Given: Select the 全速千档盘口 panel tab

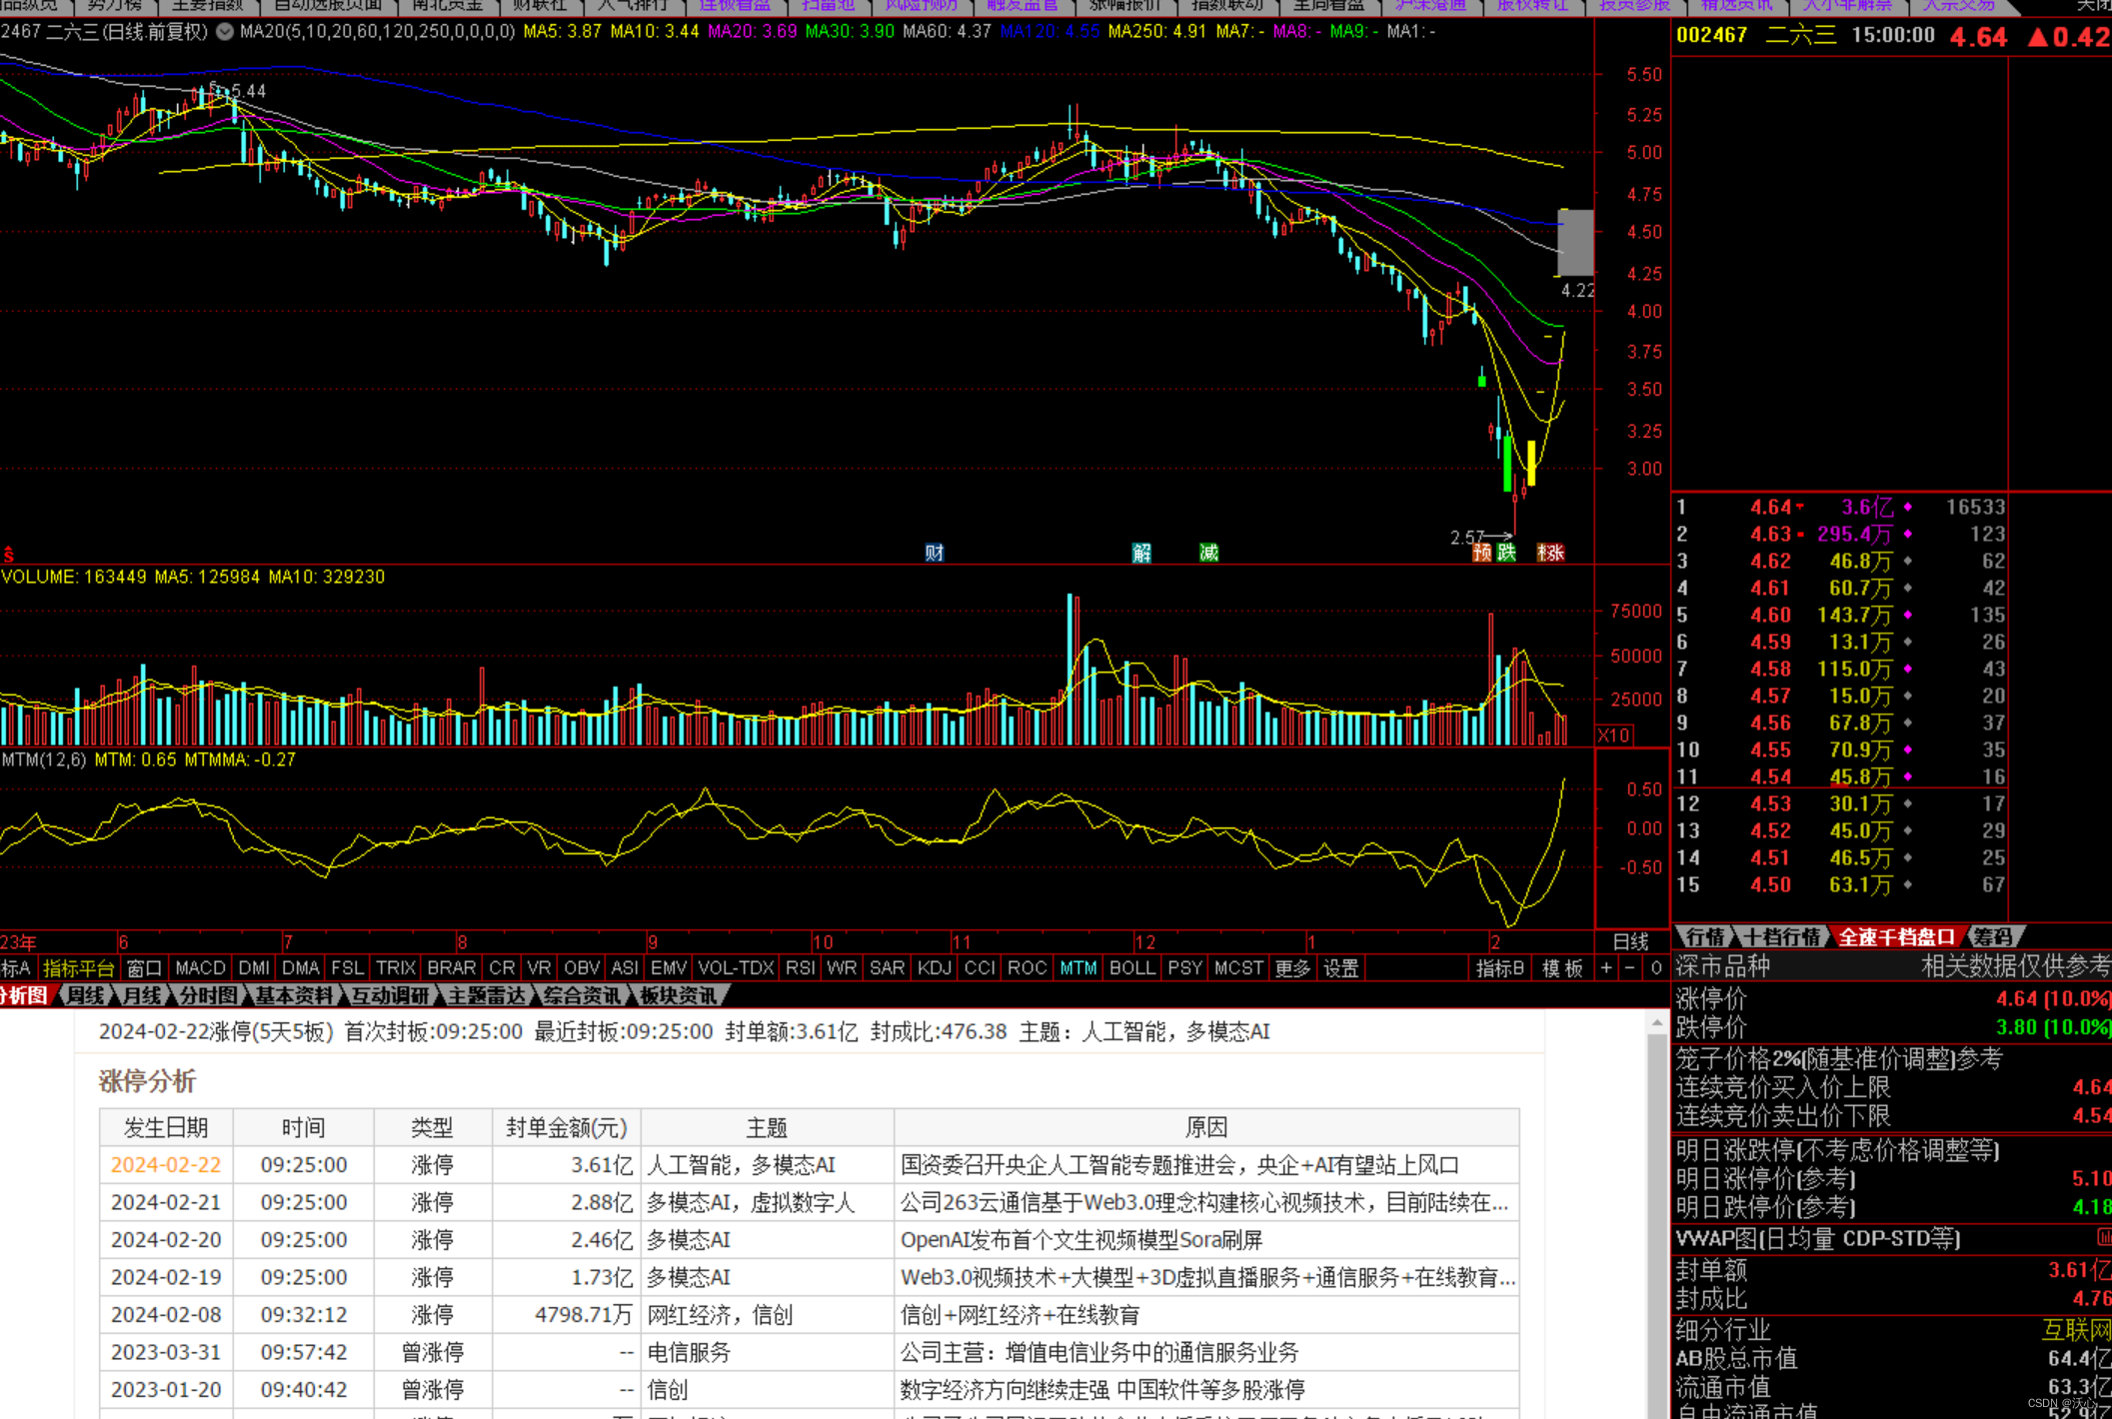Looking at the screenshot, I should [1896, 937].
